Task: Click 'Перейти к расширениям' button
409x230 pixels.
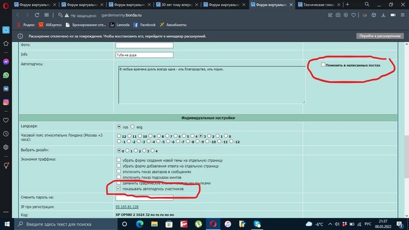Action: pyautogui.click(x=380, y=36)
